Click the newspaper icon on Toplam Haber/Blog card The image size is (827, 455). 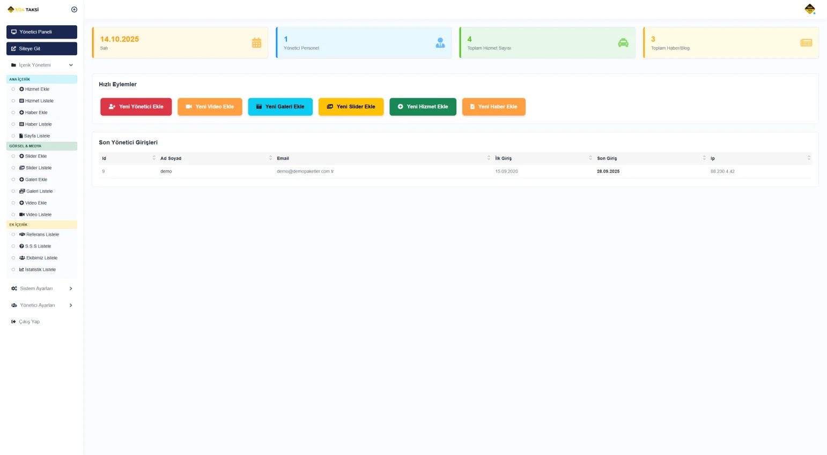coord(806,43)
